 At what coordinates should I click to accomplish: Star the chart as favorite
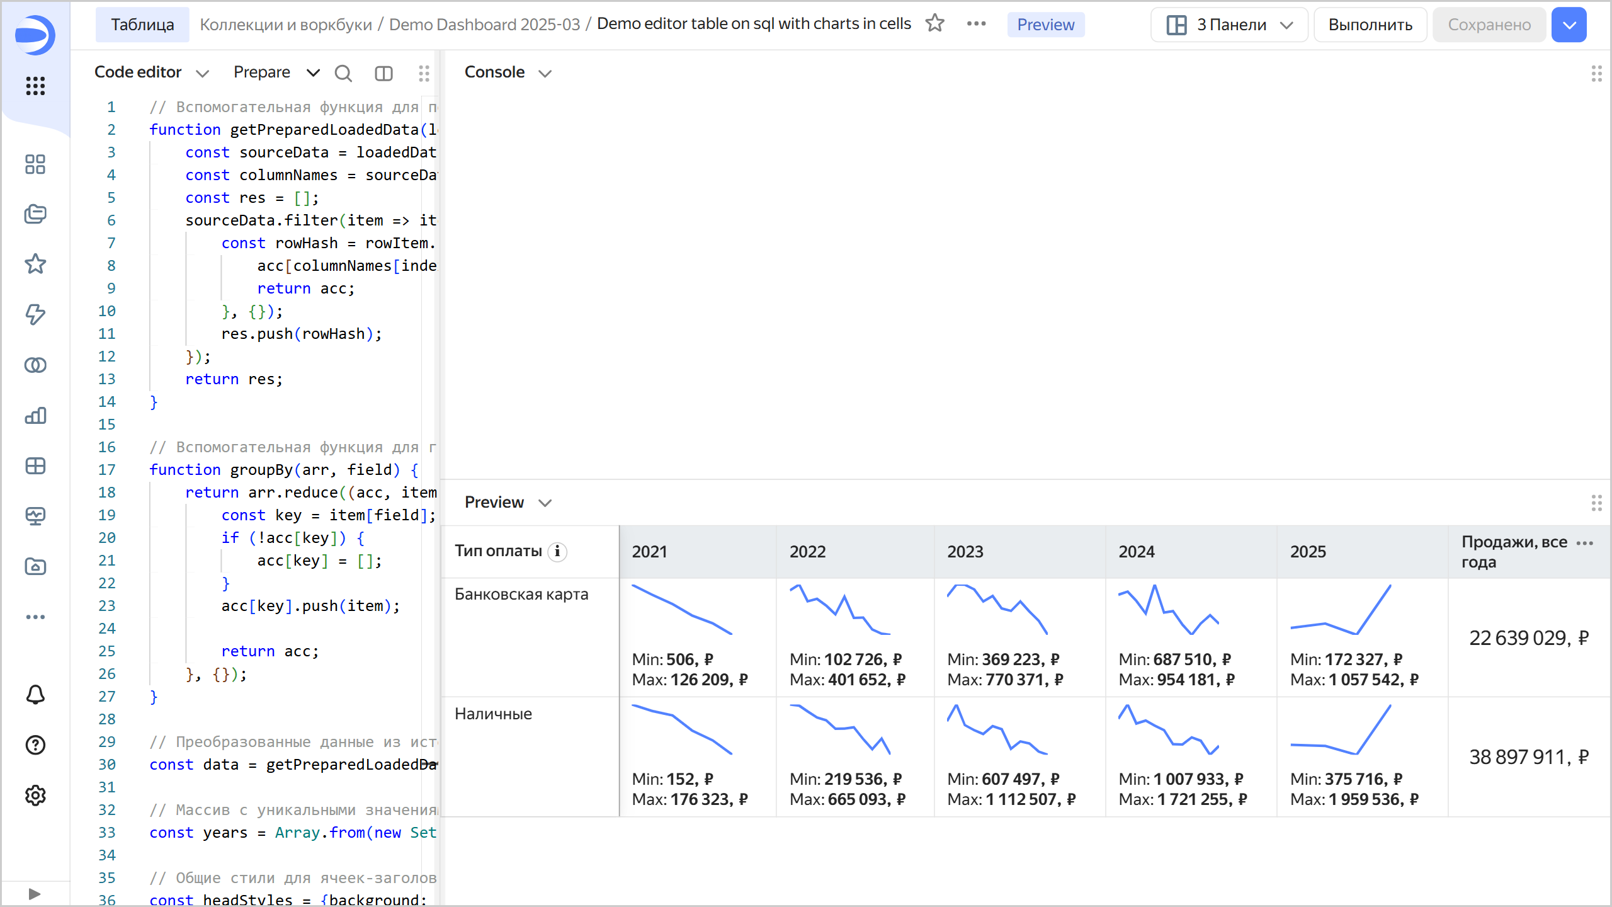[935, 24]
